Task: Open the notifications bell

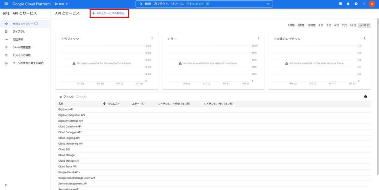Action: (x=348, y=4)
